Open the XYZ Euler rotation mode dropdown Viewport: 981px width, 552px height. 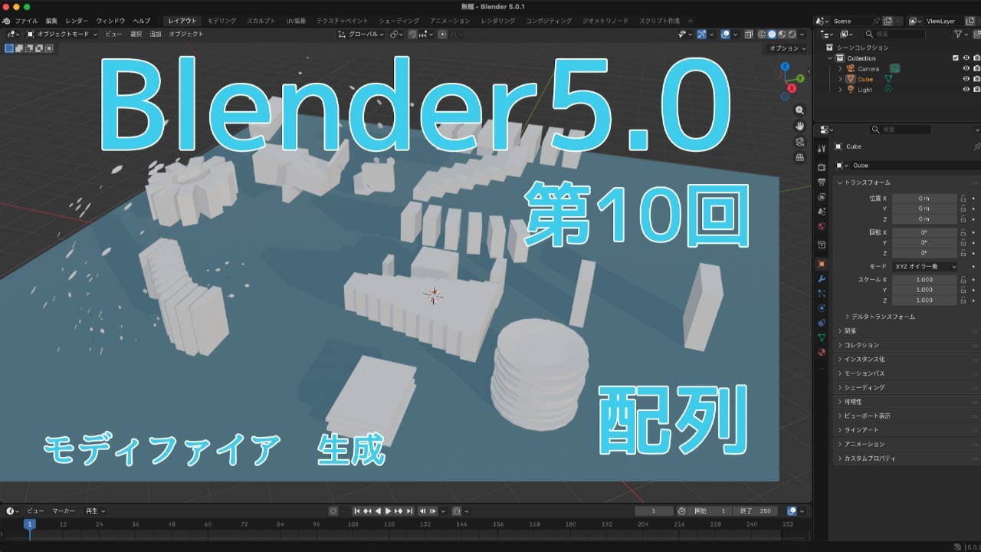(x=925, y=267)
